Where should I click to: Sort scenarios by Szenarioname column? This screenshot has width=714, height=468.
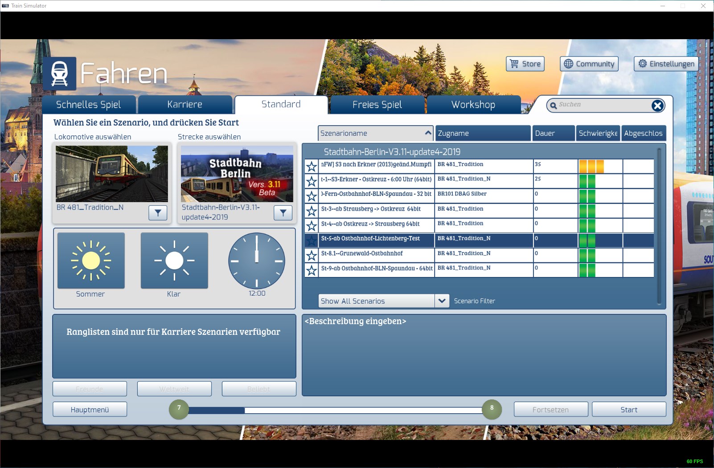pos(375,133)
